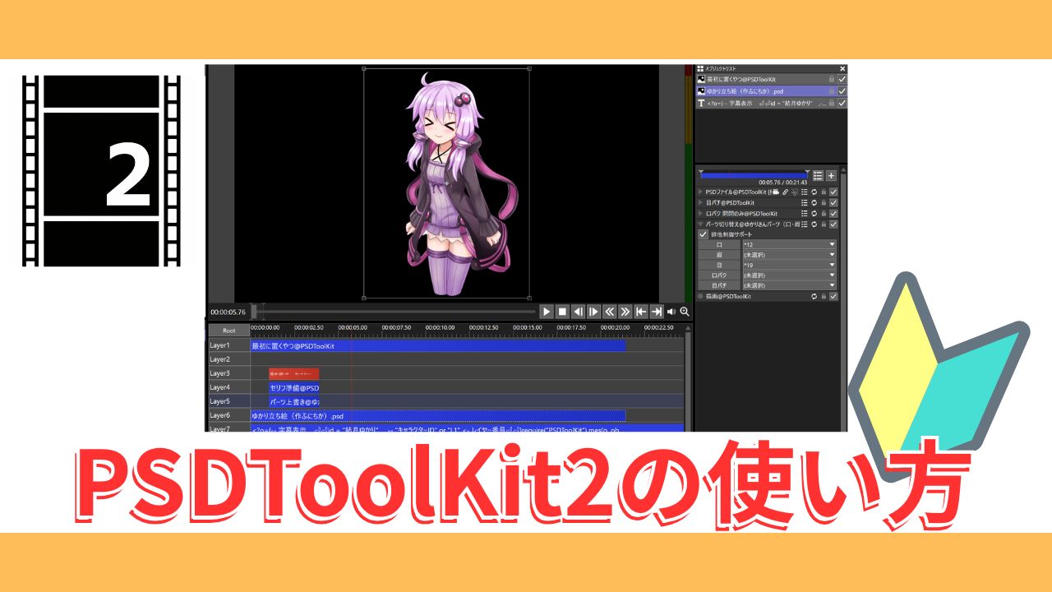The image size is (1052, 592).
Task: Open the magnifier zoom icon
Action: (684, 312)
